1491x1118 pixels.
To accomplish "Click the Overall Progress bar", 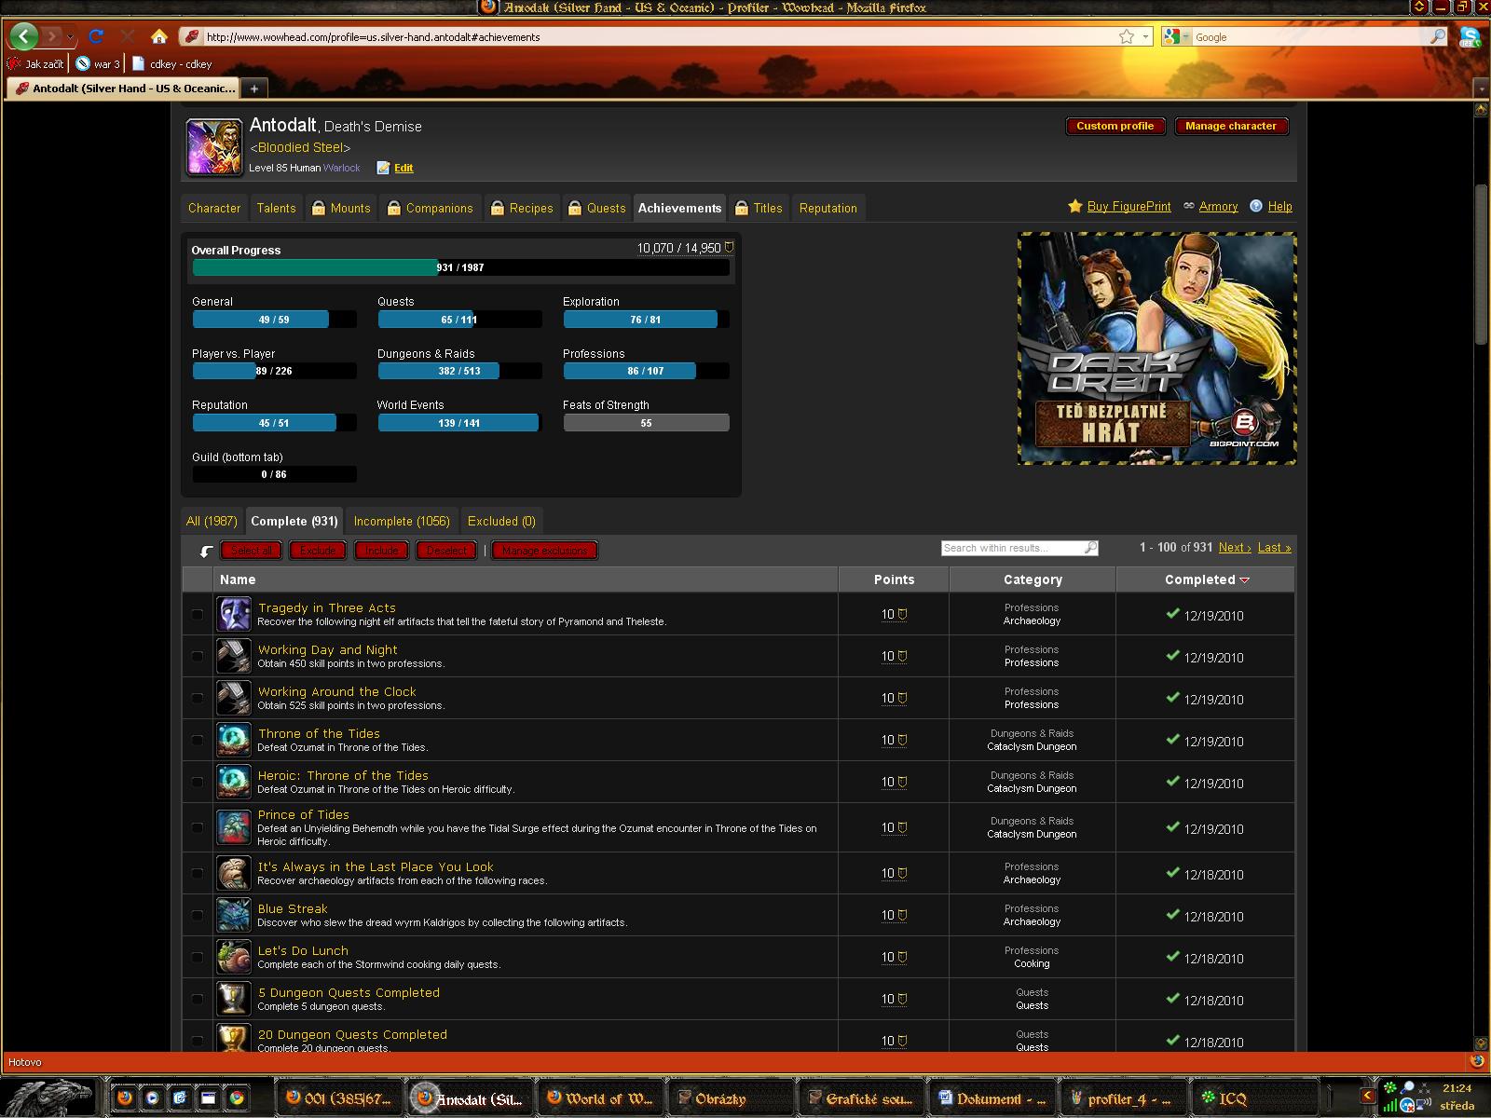I will [460, 268].
